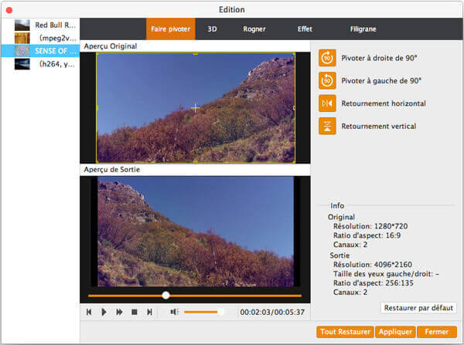464x345 pixels.
Task: Click the Appliquer button
Action: tap(395, 332)
